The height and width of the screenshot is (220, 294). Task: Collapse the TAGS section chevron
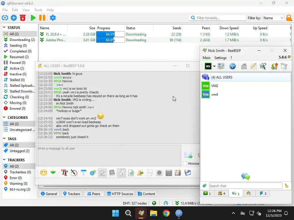coord(4,139)
